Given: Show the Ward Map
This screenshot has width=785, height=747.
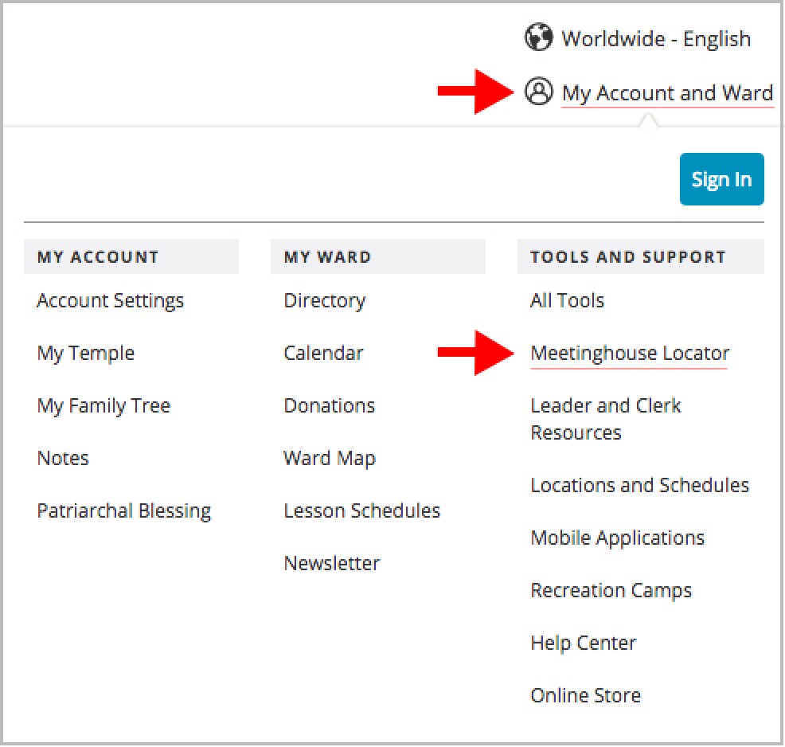Looking at the screenshot, I should click(x=329, y=458).
